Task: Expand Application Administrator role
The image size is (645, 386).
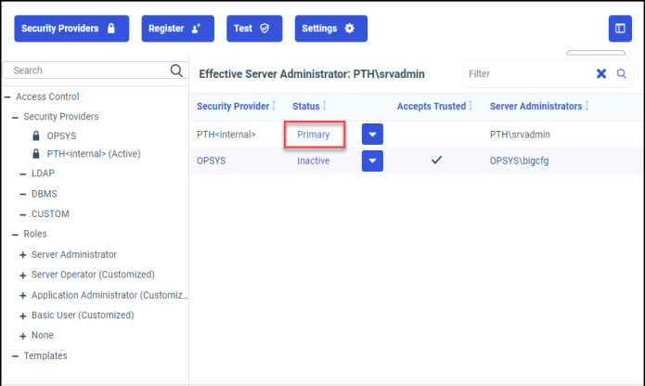Action: [x=23, y=296]
